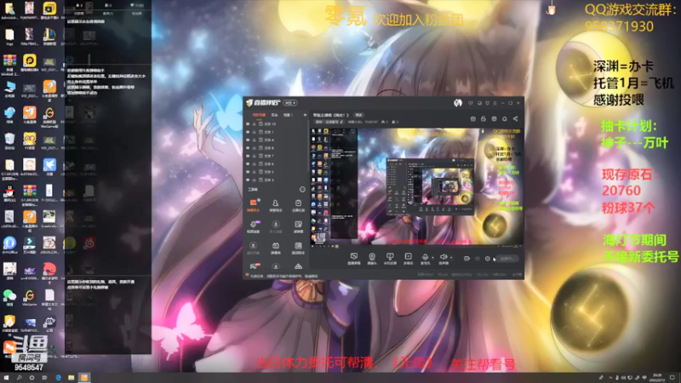This screenshot has width=681, height=383.
Task: Open the layout panel icon above the preview
Action: pyautogui.click(x=494, y=119)
